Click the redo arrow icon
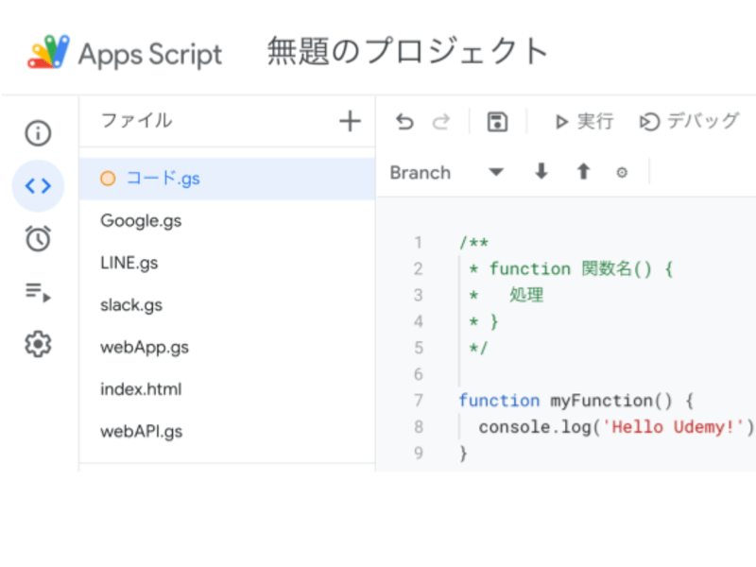The width and height of the screenshot is (756, 567). click(440, 121)
